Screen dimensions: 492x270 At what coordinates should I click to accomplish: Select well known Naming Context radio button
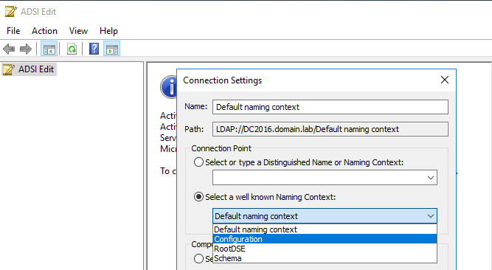click(x=198, y=197)
